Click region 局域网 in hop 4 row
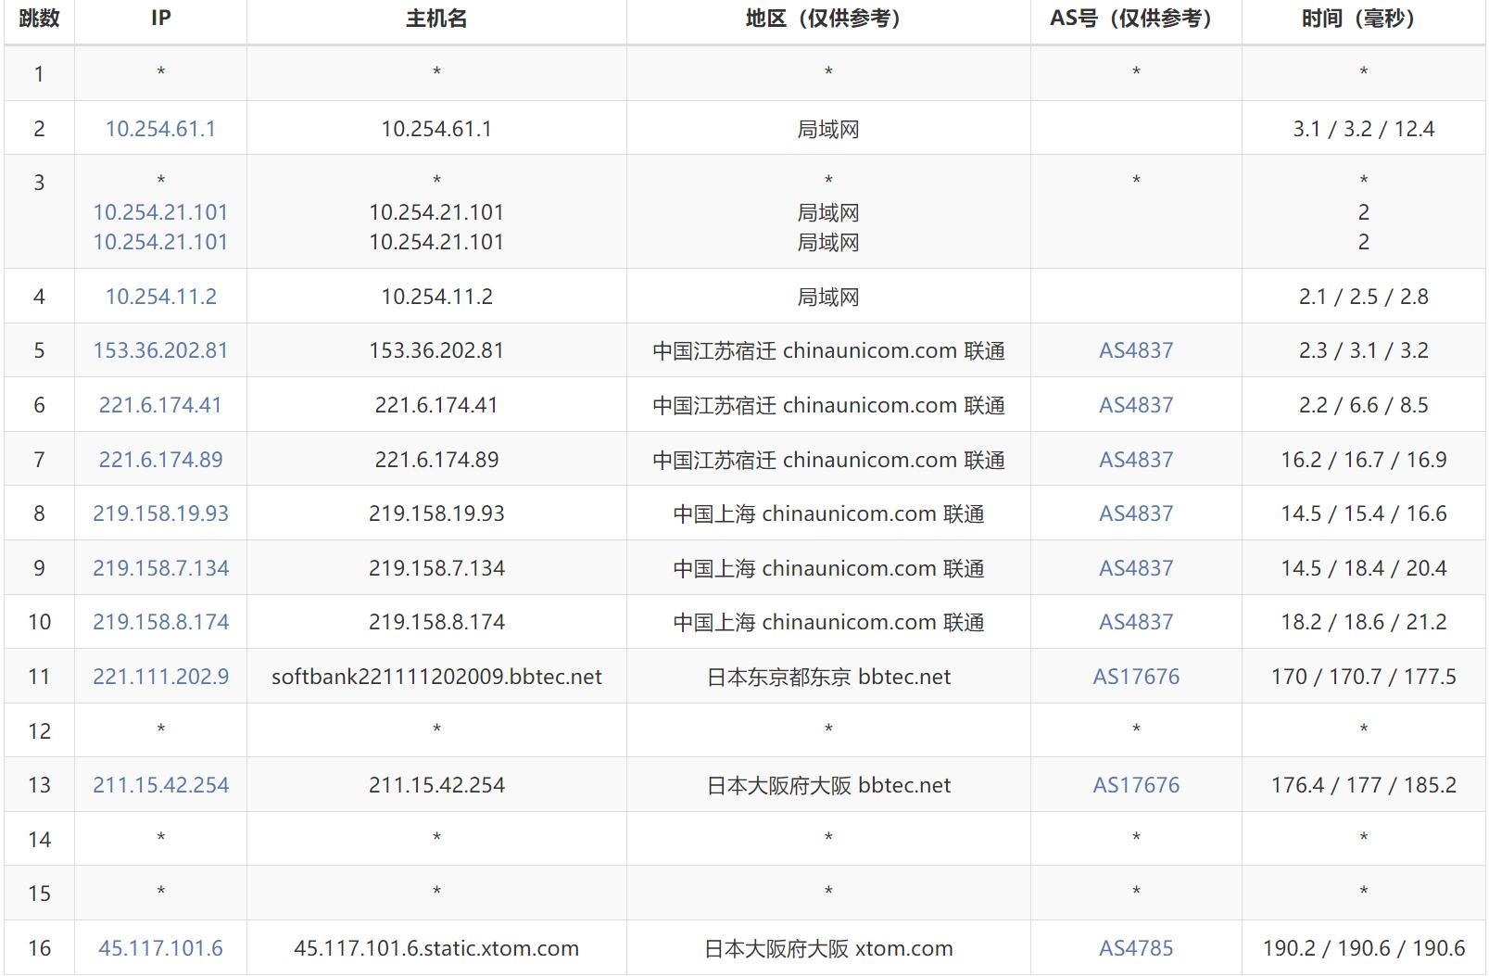The height and width of the screenshot is (976, 1489). [x=828, y=297]
